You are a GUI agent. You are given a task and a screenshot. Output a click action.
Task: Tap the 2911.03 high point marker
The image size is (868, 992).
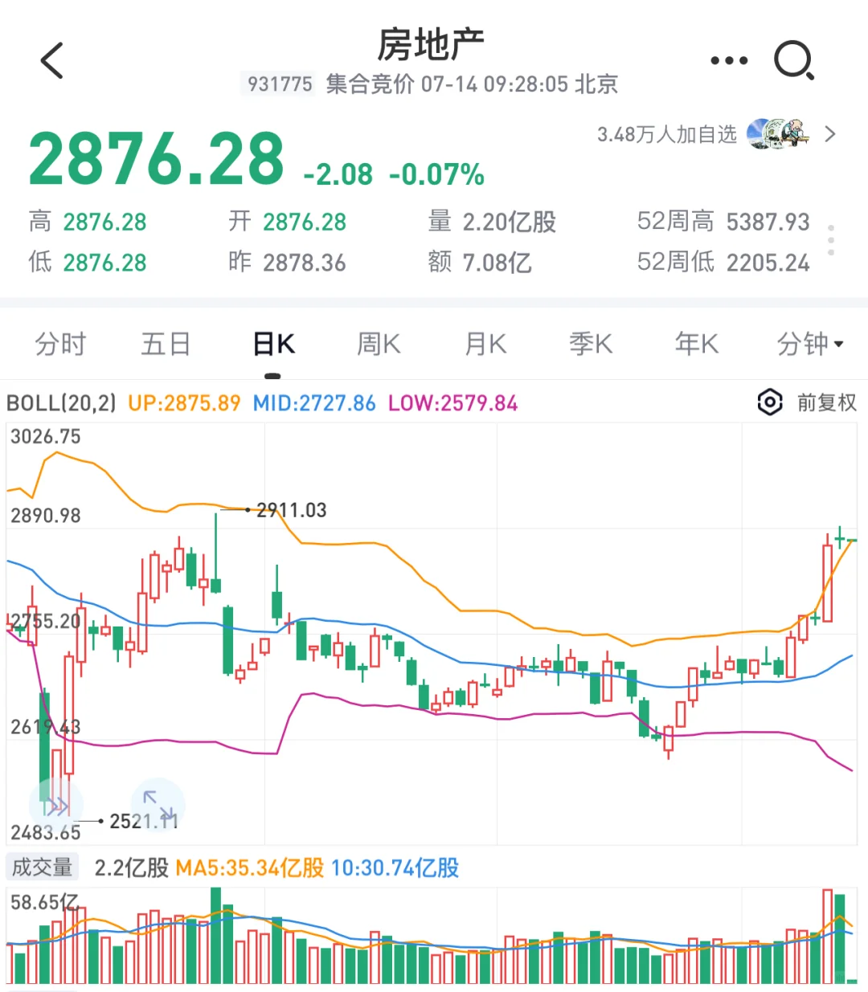point(291,510)
